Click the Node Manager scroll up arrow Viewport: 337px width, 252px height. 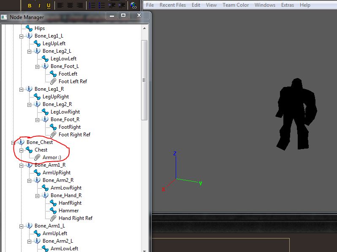coord(144,28)
